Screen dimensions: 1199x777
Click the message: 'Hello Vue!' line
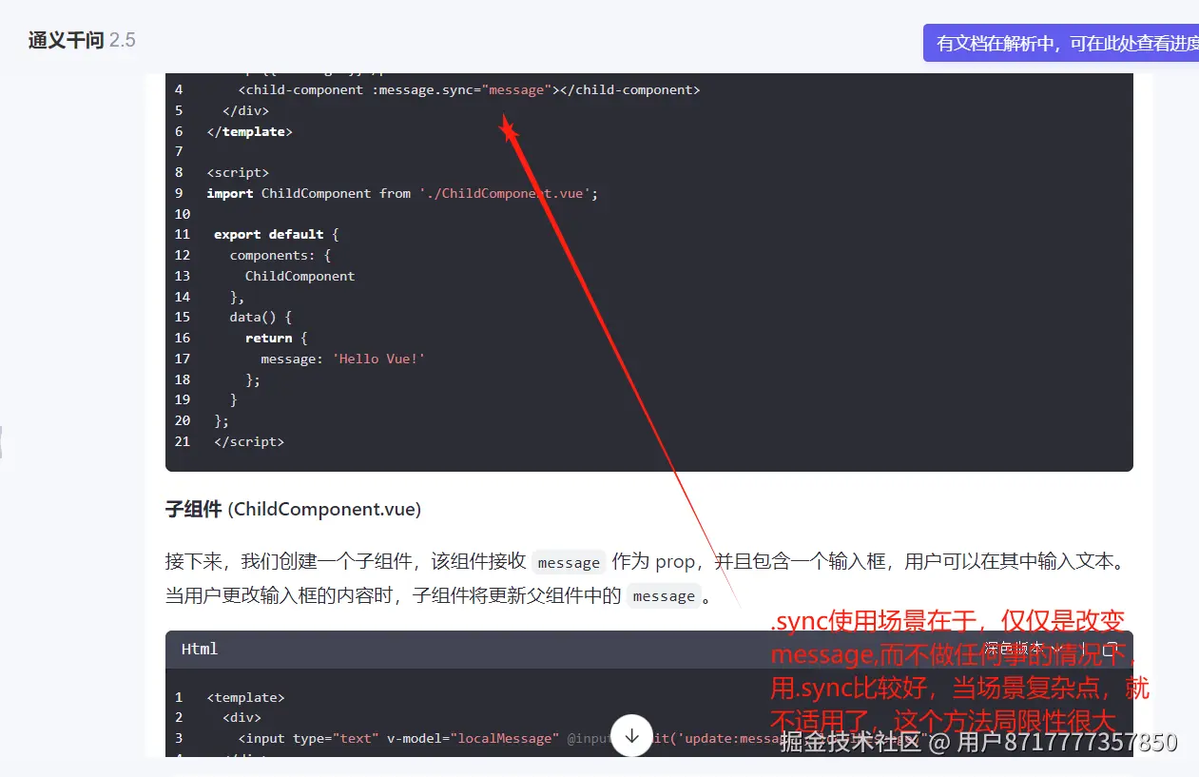343,359
